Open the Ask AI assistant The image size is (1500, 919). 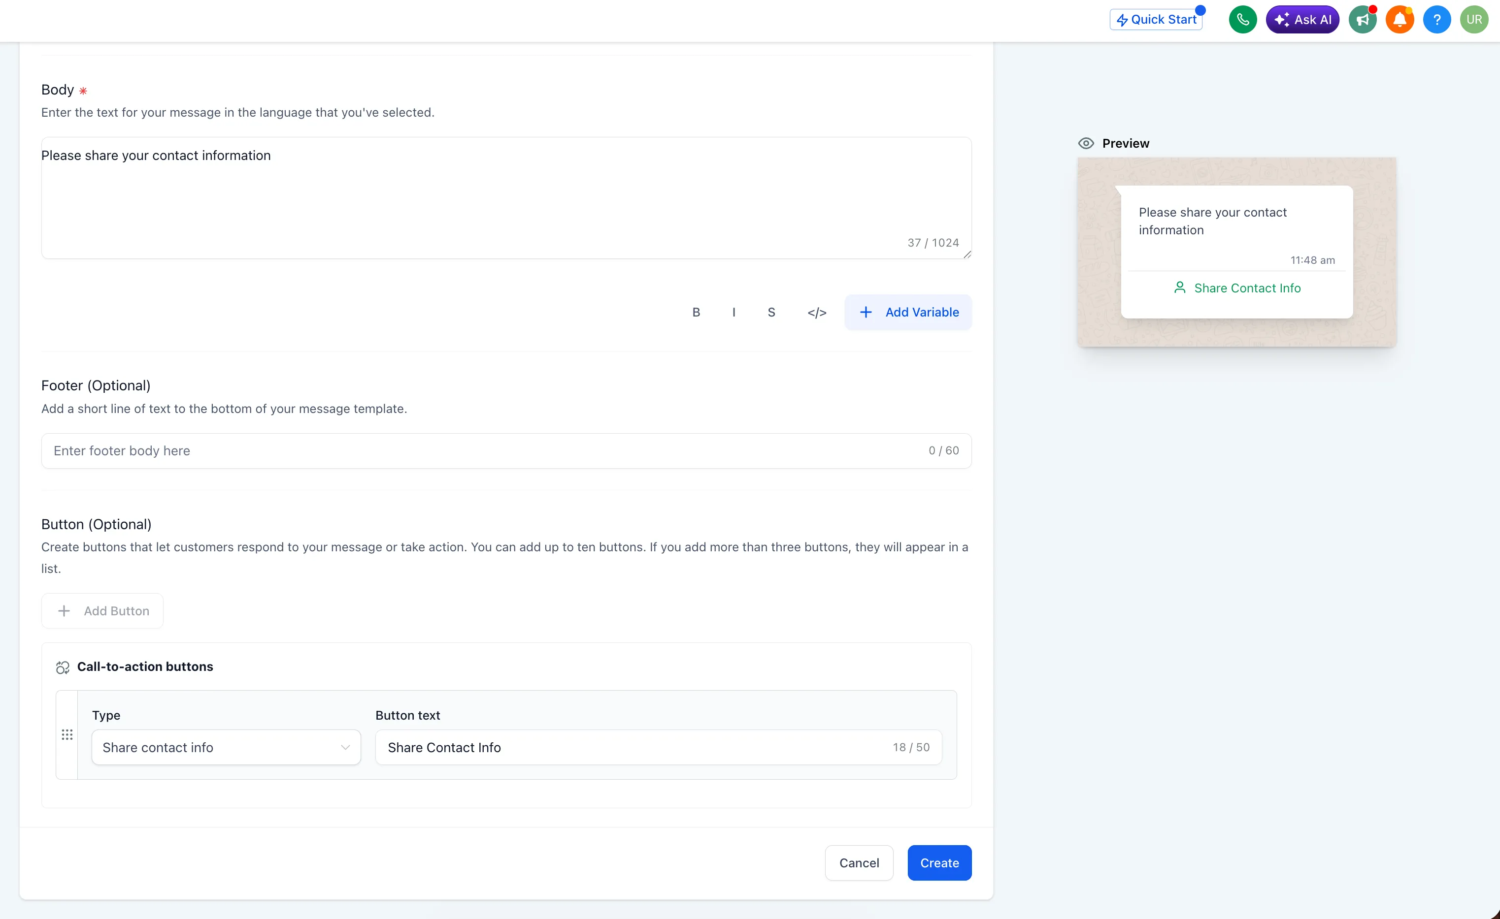pyautogui.click(x=1302, y=20)
